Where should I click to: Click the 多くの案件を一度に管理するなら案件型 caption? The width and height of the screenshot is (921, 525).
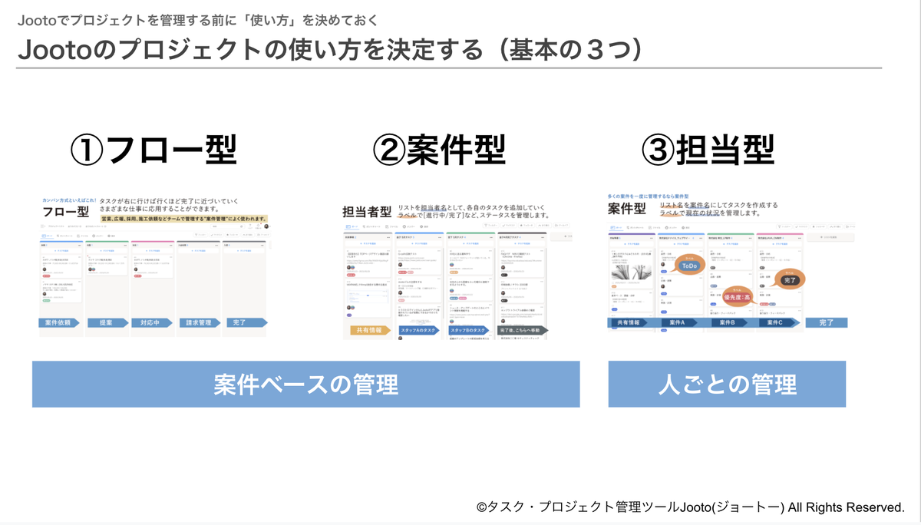click(x=649, y=196)
